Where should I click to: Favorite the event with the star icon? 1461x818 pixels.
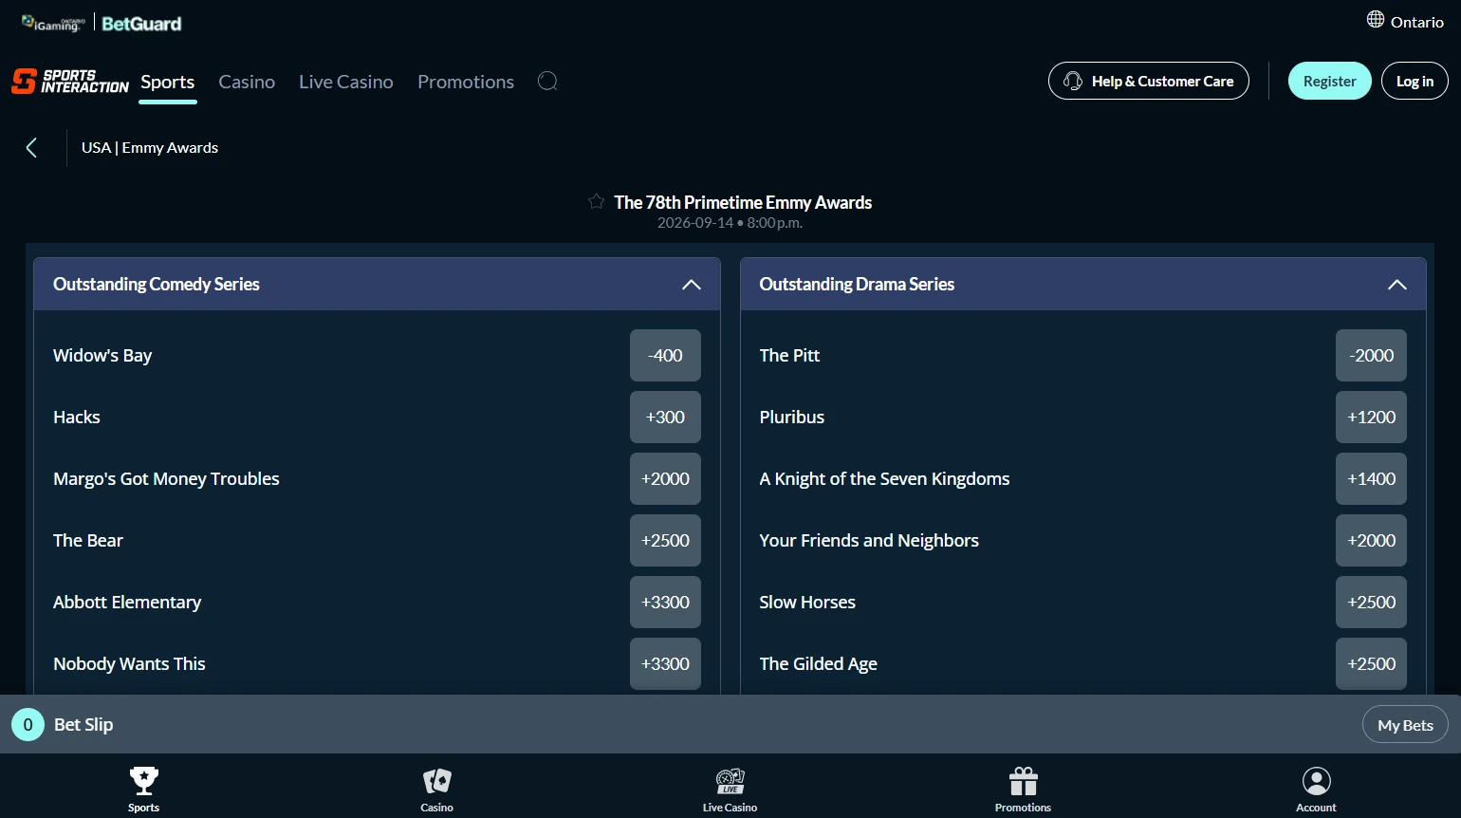pyautogui.click(x=596, y=201)
